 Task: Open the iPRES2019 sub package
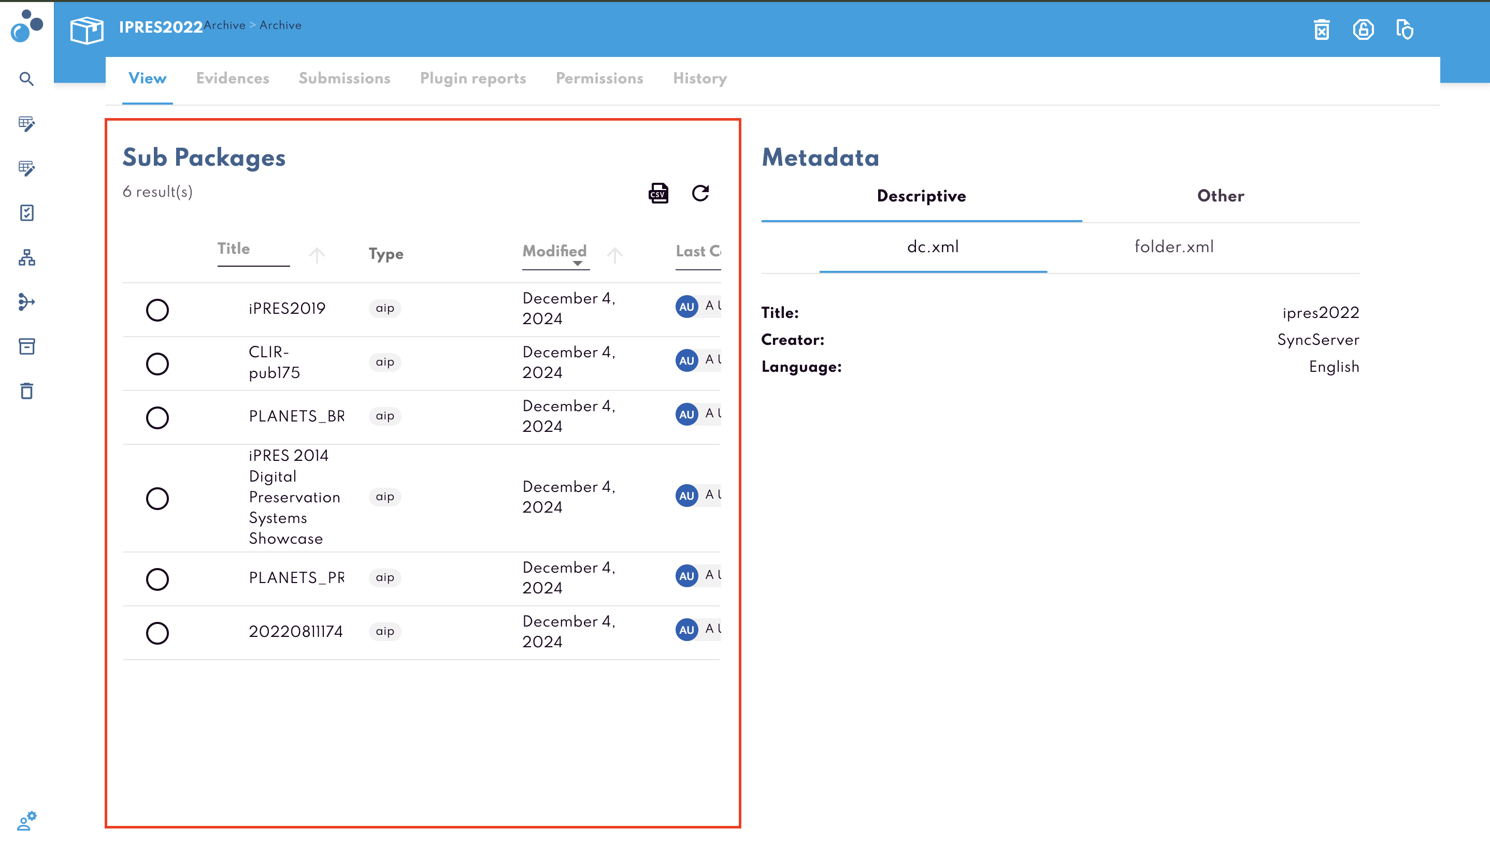[287, 309]
